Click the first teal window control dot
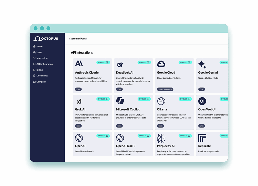The height and width of the screenshot is (186, 258). 35,28
